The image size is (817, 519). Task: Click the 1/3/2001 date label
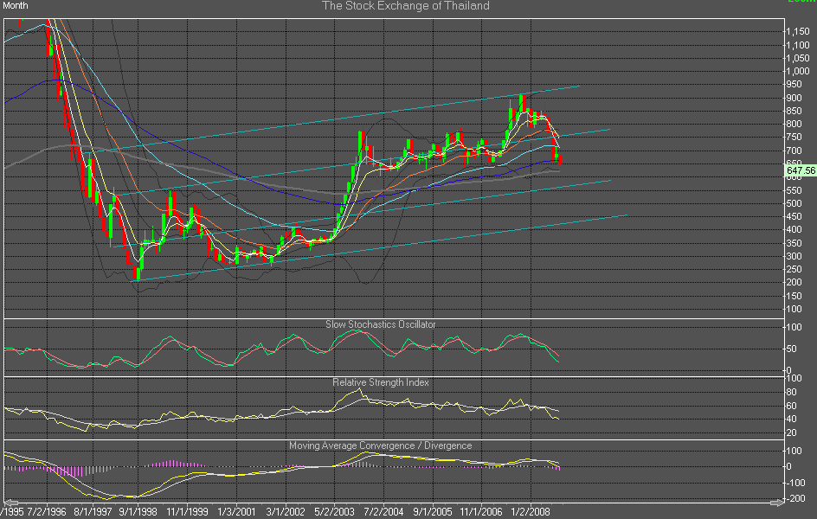pyautogui.click(x=236, y=512)
